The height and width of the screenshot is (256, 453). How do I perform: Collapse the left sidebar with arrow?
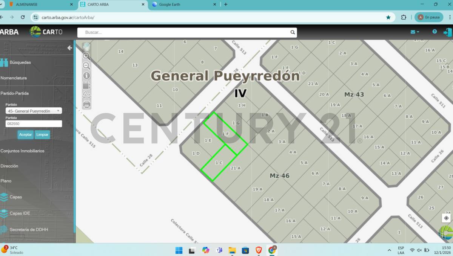[x=69, y=48]
